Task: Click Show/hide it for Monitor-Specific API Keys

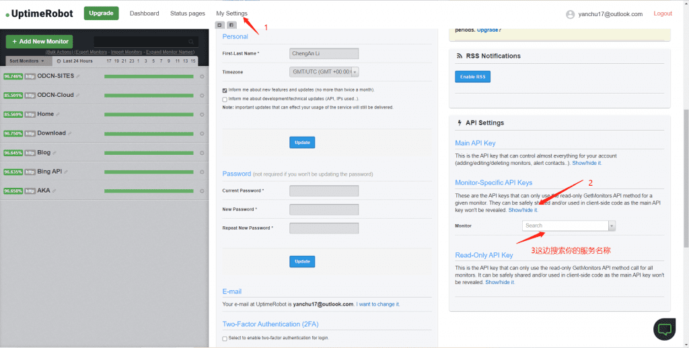Action: (523, 210)
